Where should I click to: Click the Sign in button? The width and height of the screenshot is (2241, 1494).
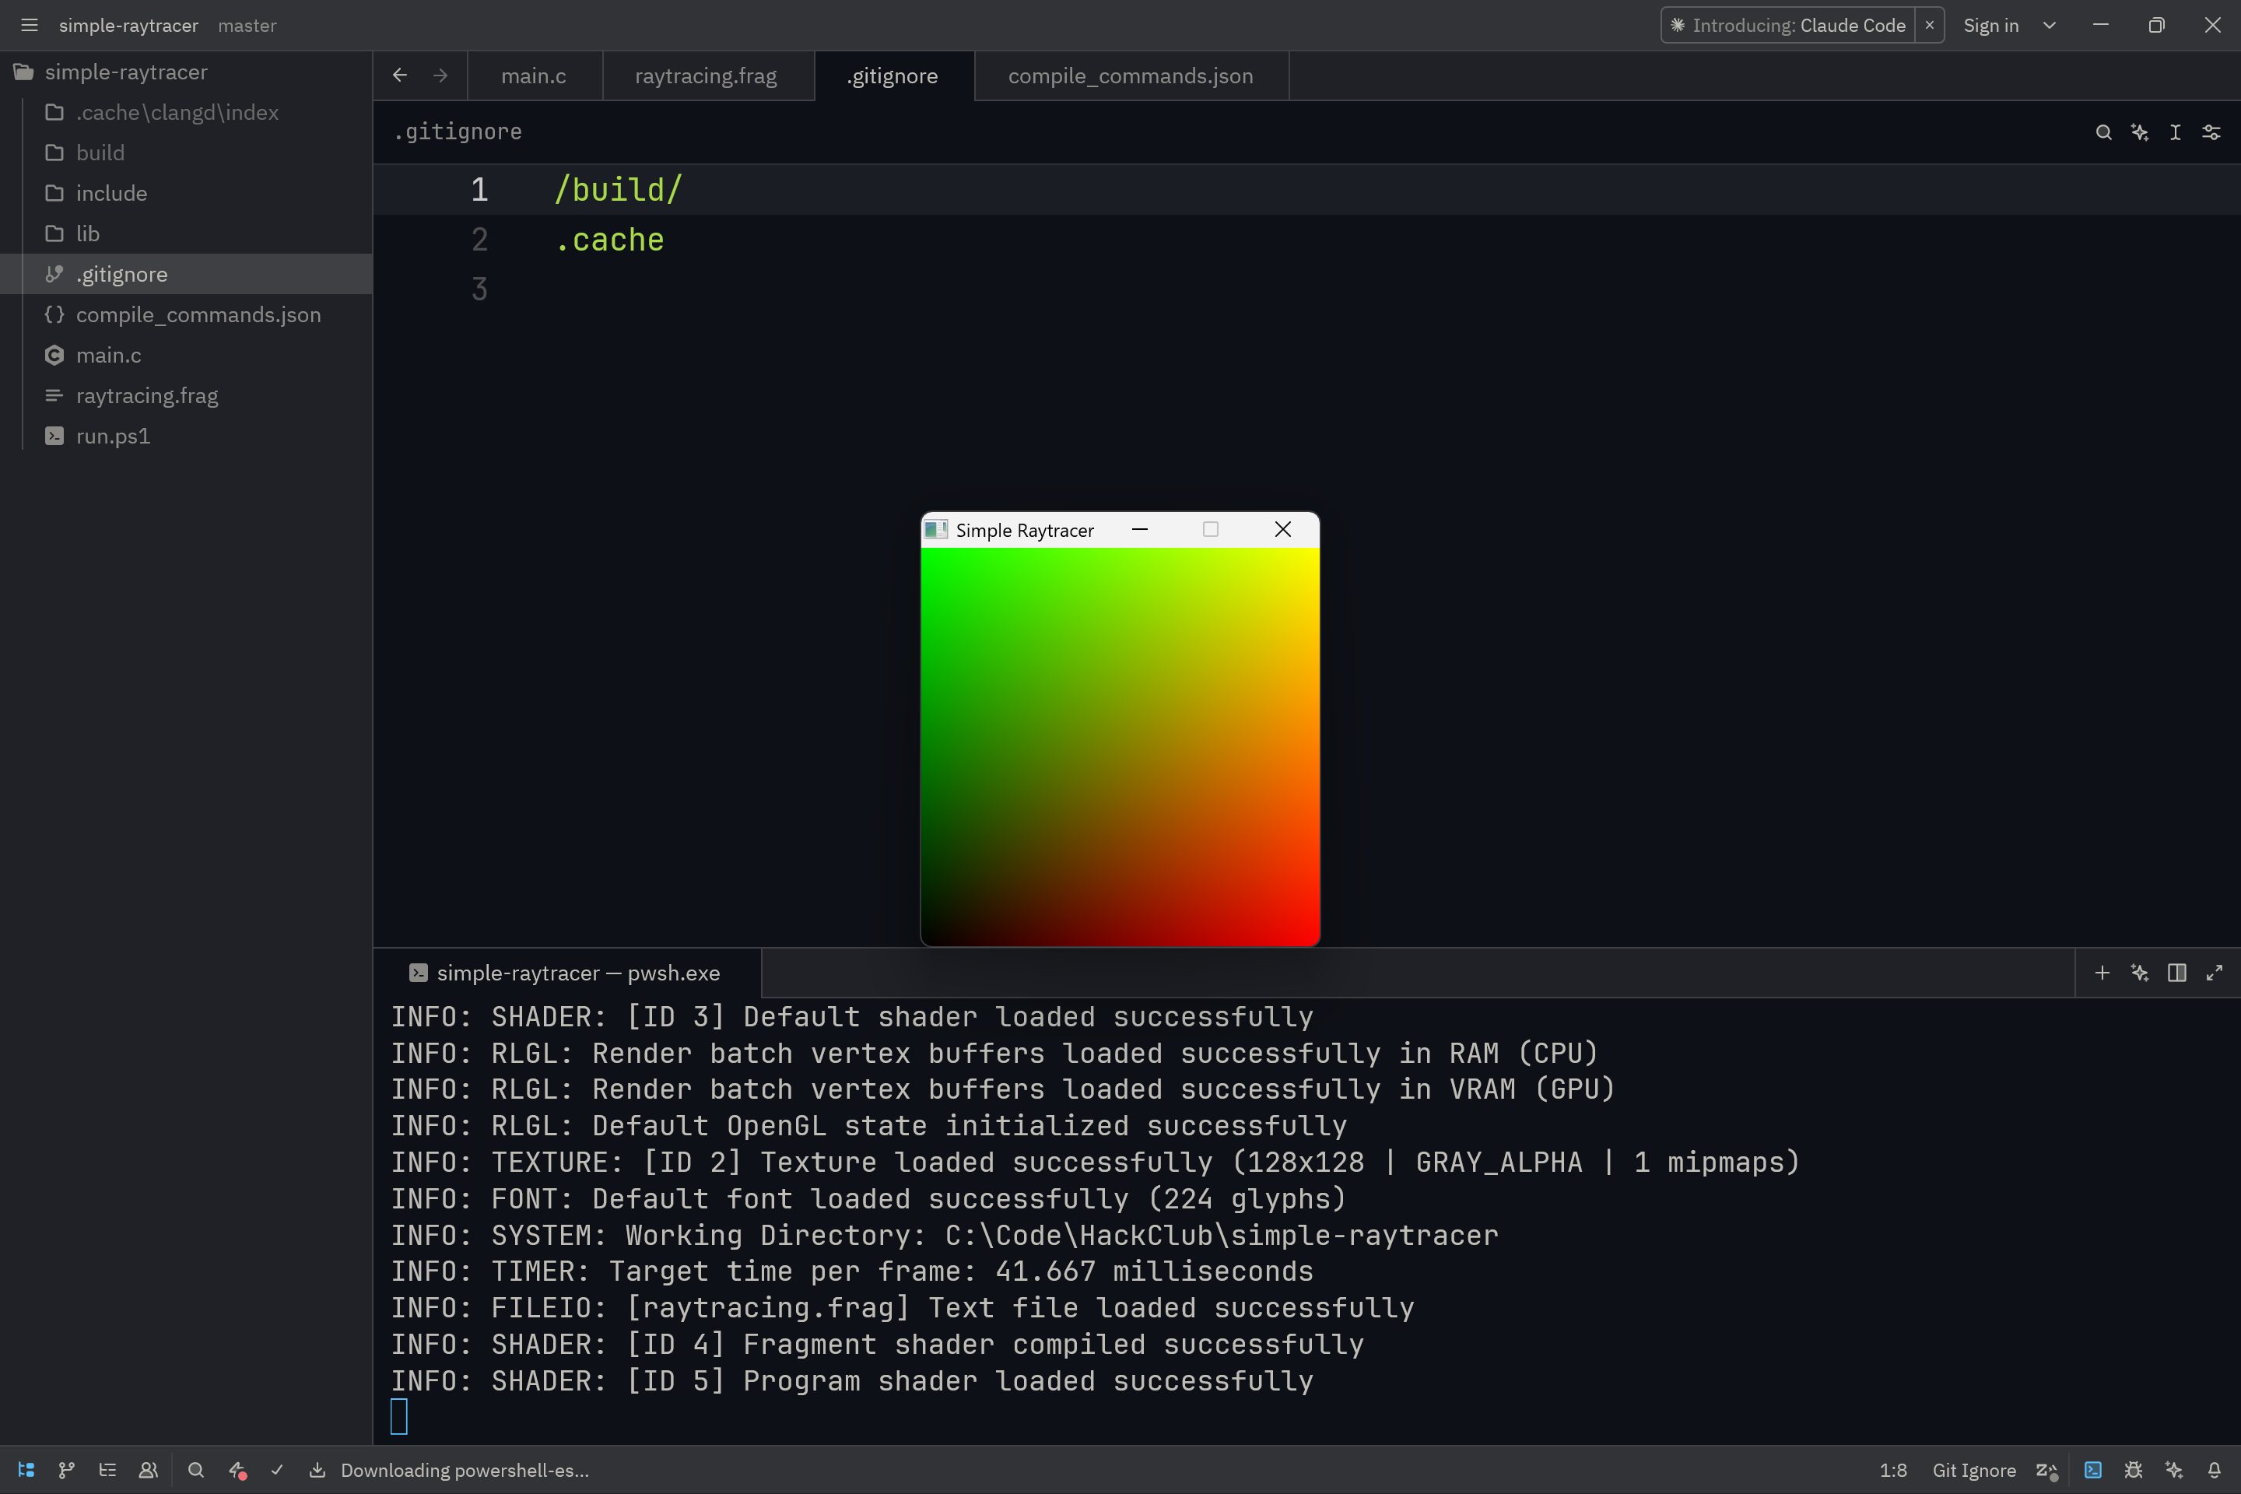click(x=1990, y=26)
